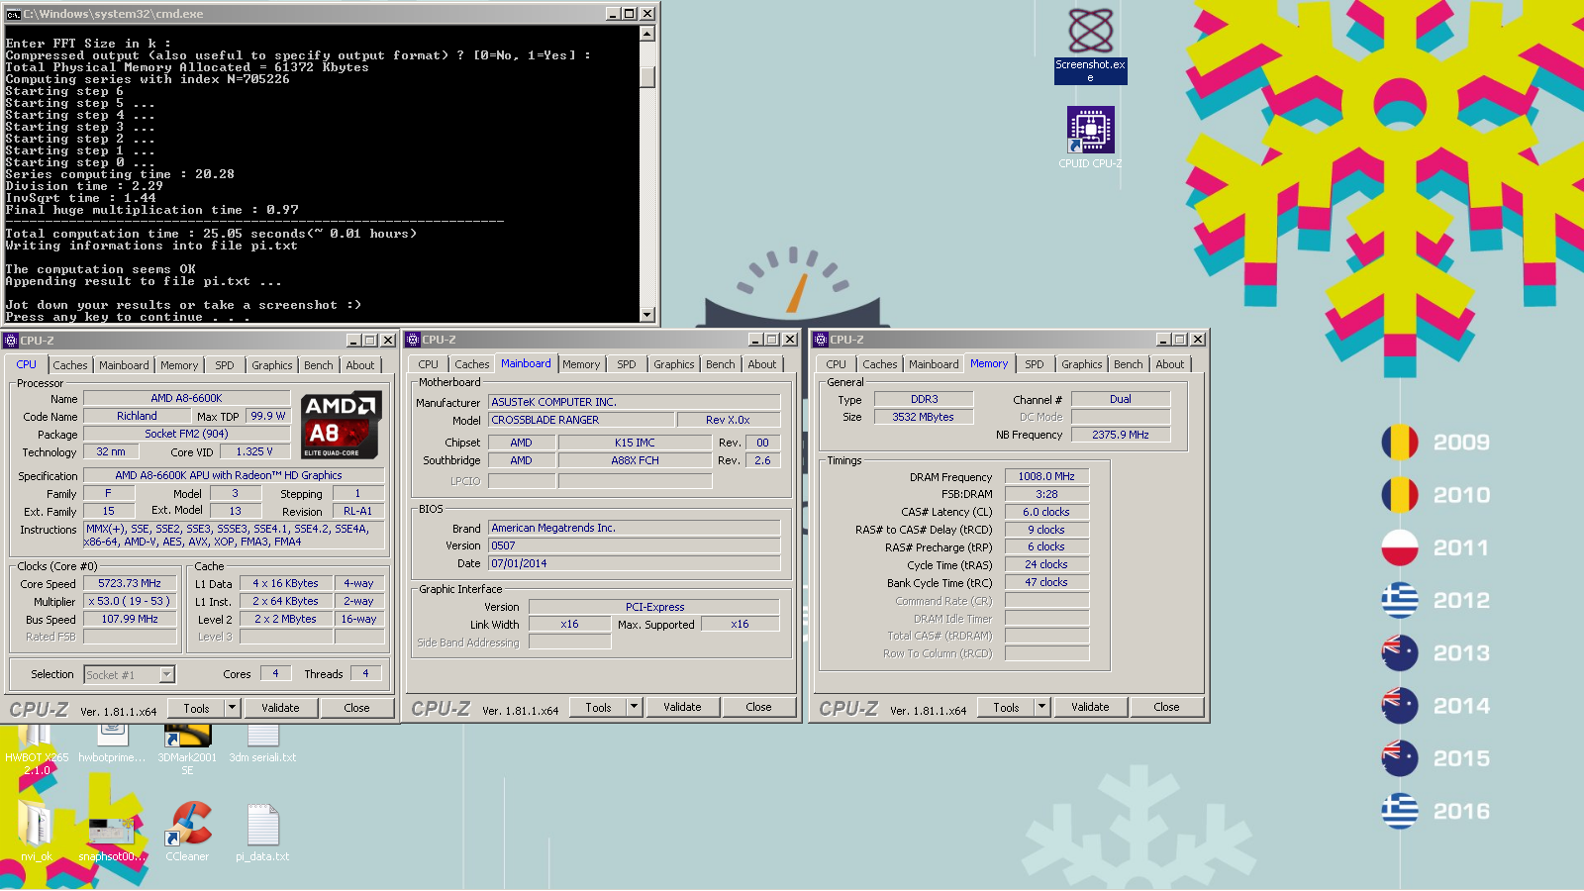Select the snapshot00 desktop icon
1584x891 pixels.
click(x=112, y=838)
